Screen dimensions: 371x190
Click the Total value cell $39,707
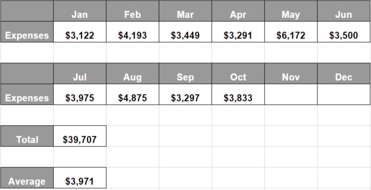click(80, 136)
